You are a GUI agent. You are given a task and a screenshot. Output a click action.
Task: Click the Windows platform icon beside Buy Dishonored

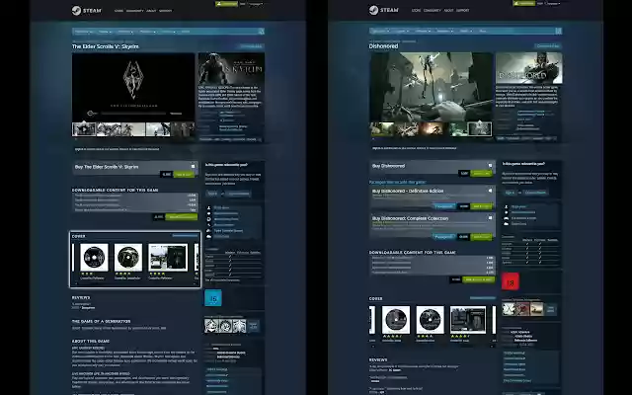490,165
